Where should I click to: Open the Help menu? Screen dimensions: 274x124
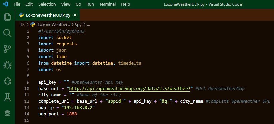[x=126, y=4]
